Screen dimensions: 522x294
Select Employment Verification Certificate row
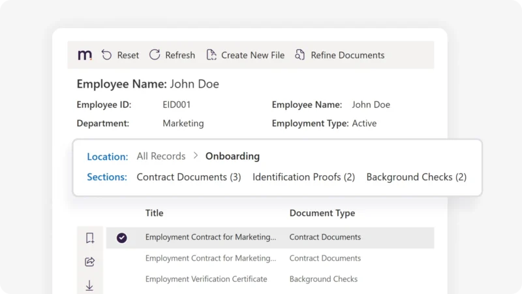[x=270, y=279]
